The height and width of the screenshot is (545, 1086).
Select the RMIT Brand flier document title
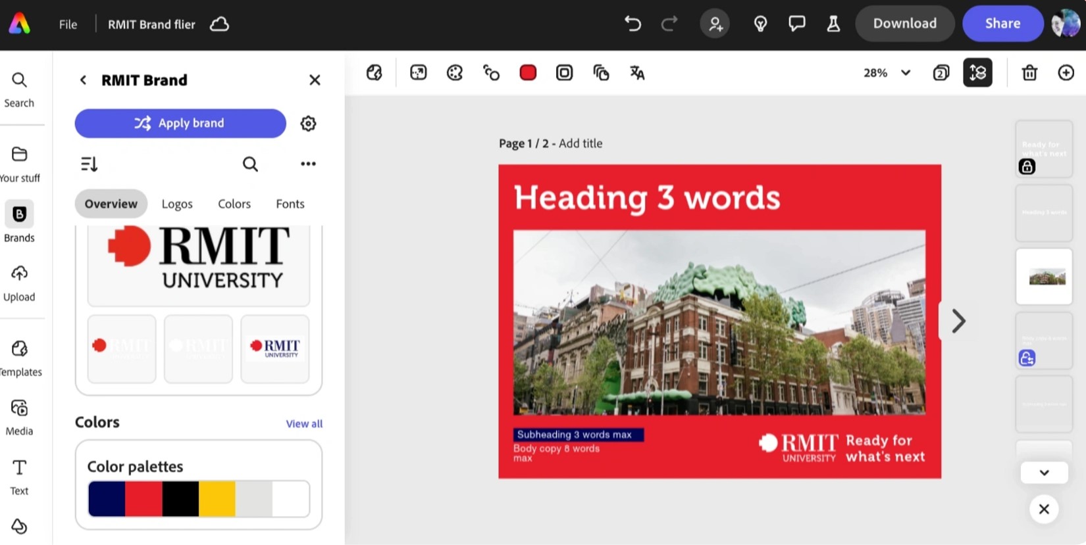[151, 24]
